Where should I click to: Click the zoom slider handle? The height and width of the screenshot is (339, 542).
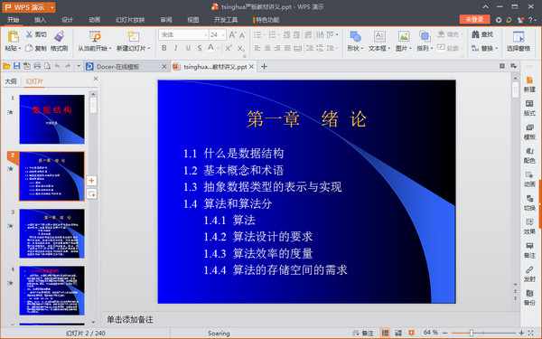coord(471,333)
